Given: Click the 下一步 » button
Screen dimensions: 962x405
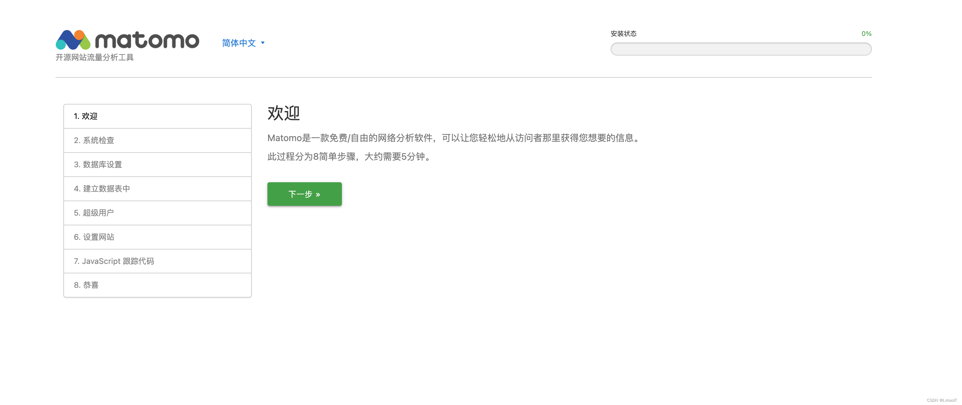Looking at the screenshot, I should coord(304,194).
